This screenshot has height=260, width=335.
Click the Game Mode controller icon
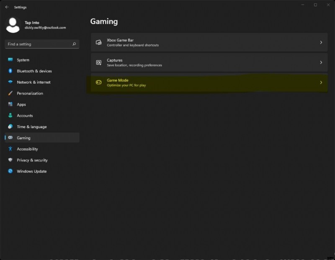click(x=99, y=82)
